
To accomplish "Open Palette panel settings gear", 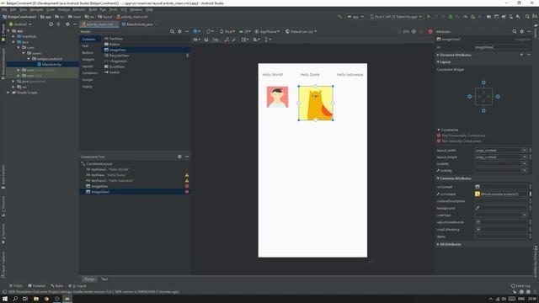I will pos(179,32).
